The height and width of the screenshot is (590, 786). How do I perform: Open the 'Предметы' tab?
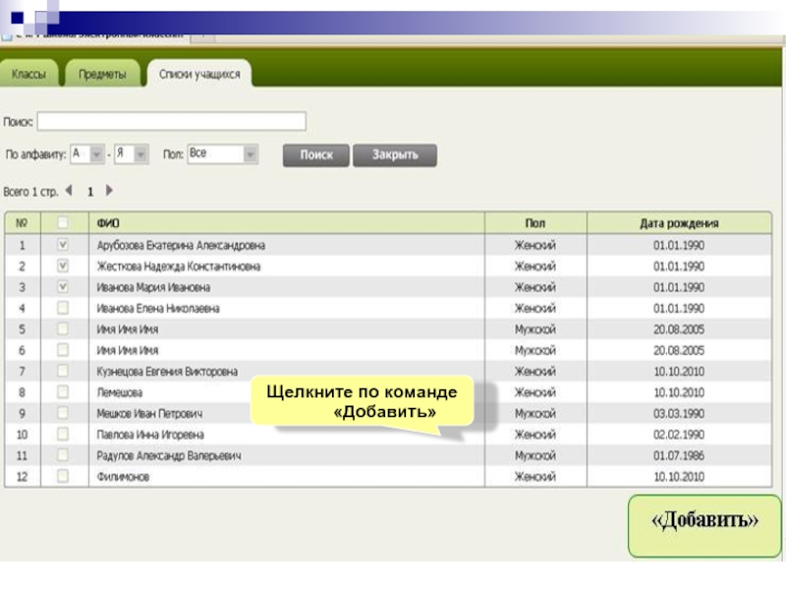click(102, 75)
